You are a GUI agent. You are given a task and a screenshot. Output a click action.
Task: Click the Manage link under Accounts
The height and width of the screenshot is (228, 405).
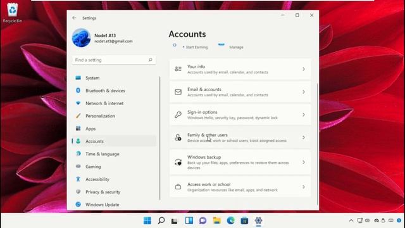(x=236, y=47)
